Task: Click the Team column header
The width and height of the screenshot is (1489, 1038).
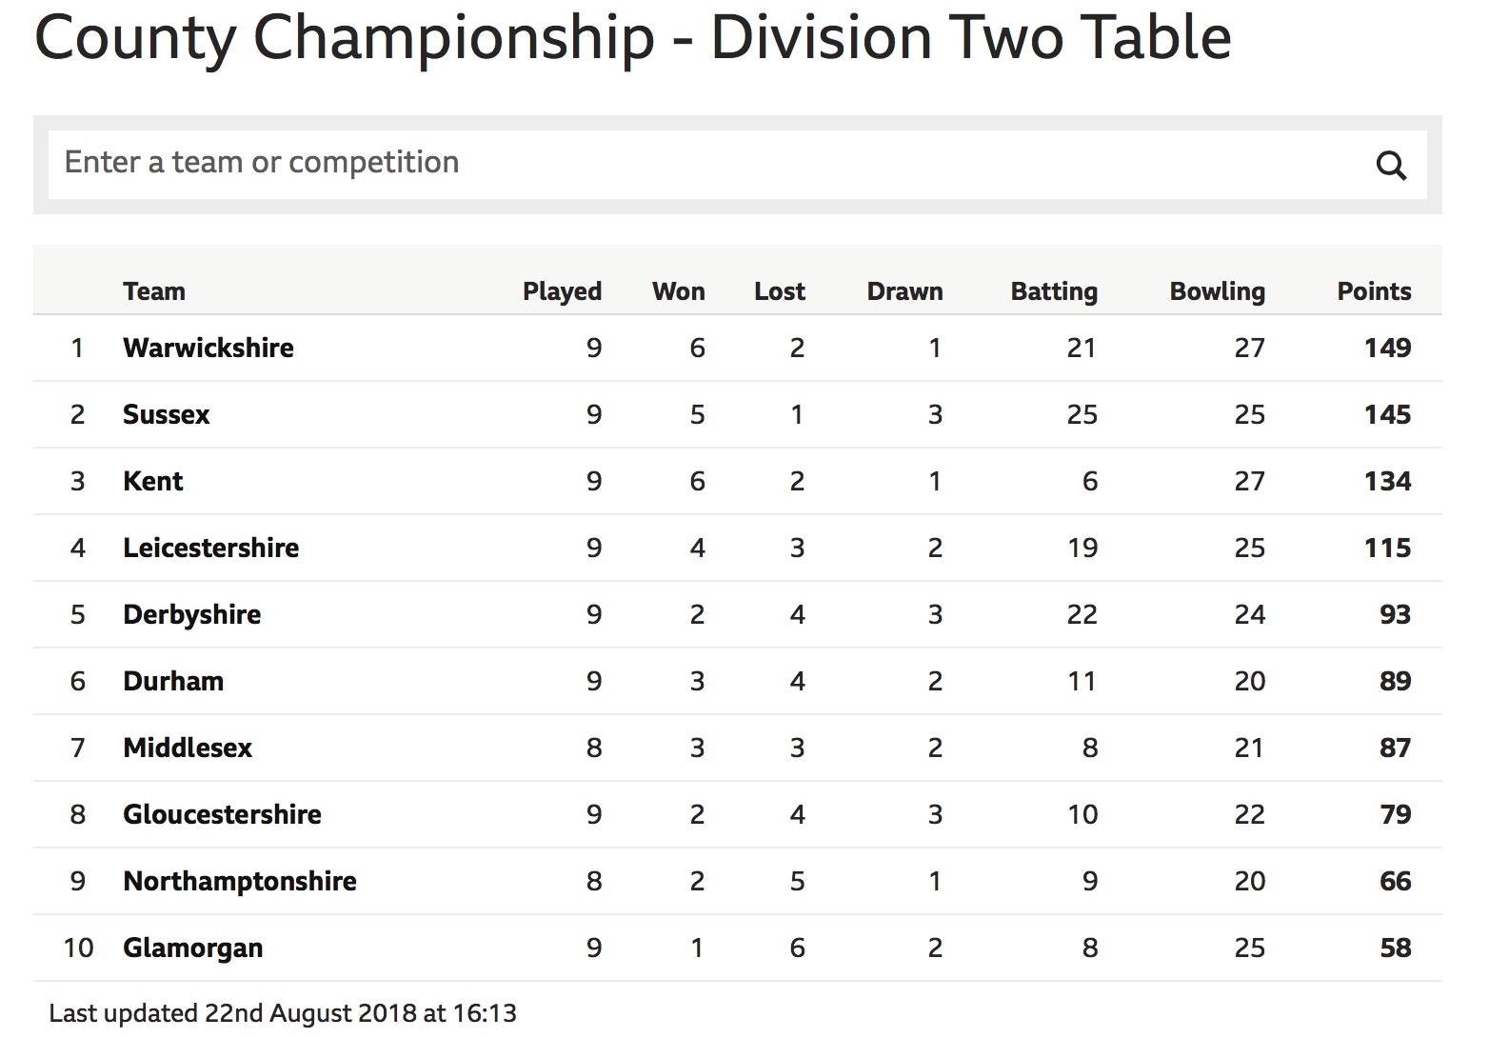Action: [154, 291]
